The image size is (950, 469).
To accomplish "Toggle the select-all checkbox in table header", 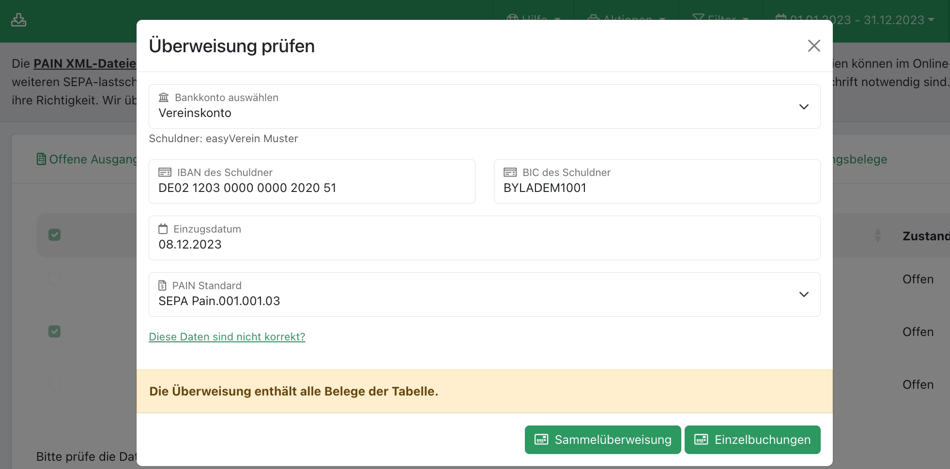I will point(55,235).
